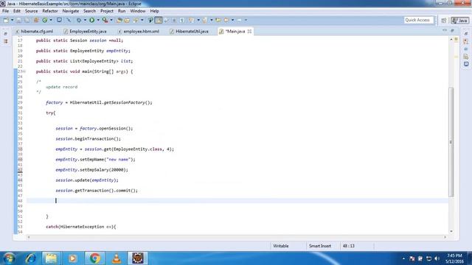Image resolution: width=472 pixels, height=265 pixels.
Task: Open the File menu
Action: pos(5,11)
